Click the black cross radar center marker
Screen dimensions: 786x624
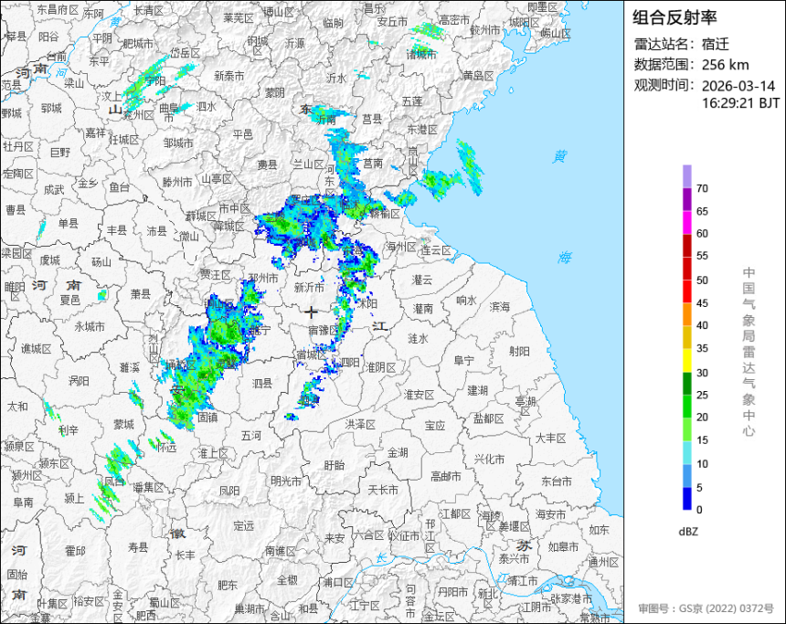click(x=312, y=312)
